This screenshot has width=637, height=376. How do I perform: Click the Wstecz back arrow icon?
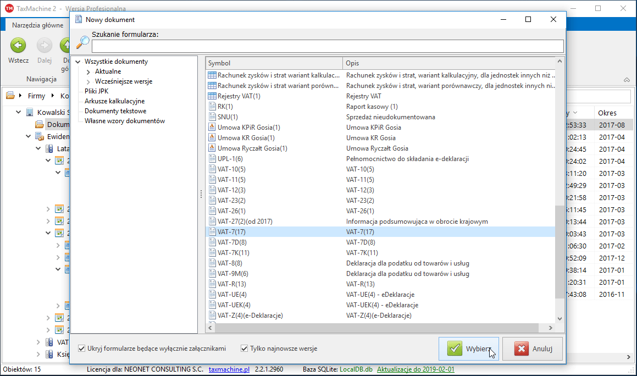coord(18,45)
